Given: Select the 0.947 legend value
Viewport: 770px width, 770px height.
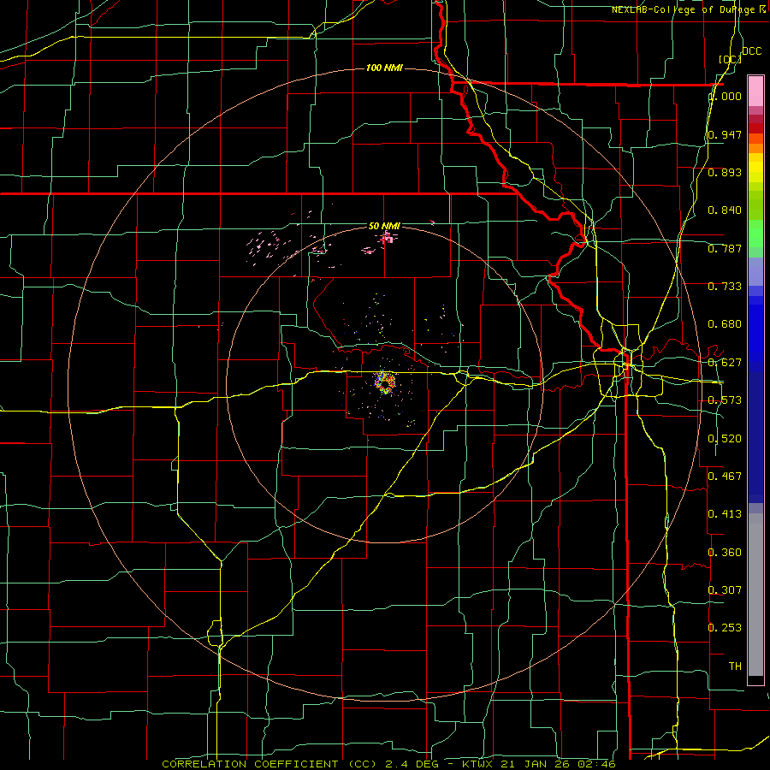Looking at the screenshot, I should (725, 134).
